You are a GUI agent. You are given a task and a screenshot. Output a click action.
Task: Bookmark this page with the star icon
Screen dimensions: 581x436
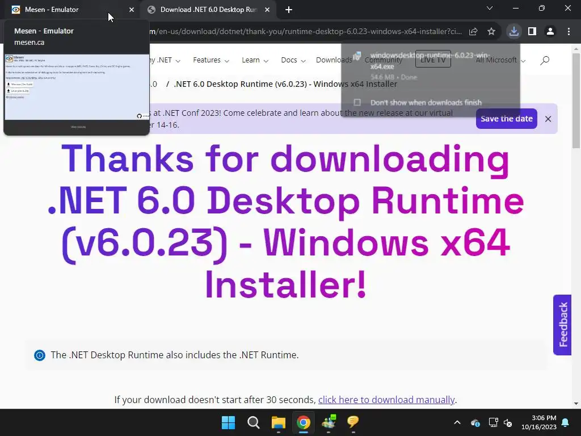pos(491,32)
